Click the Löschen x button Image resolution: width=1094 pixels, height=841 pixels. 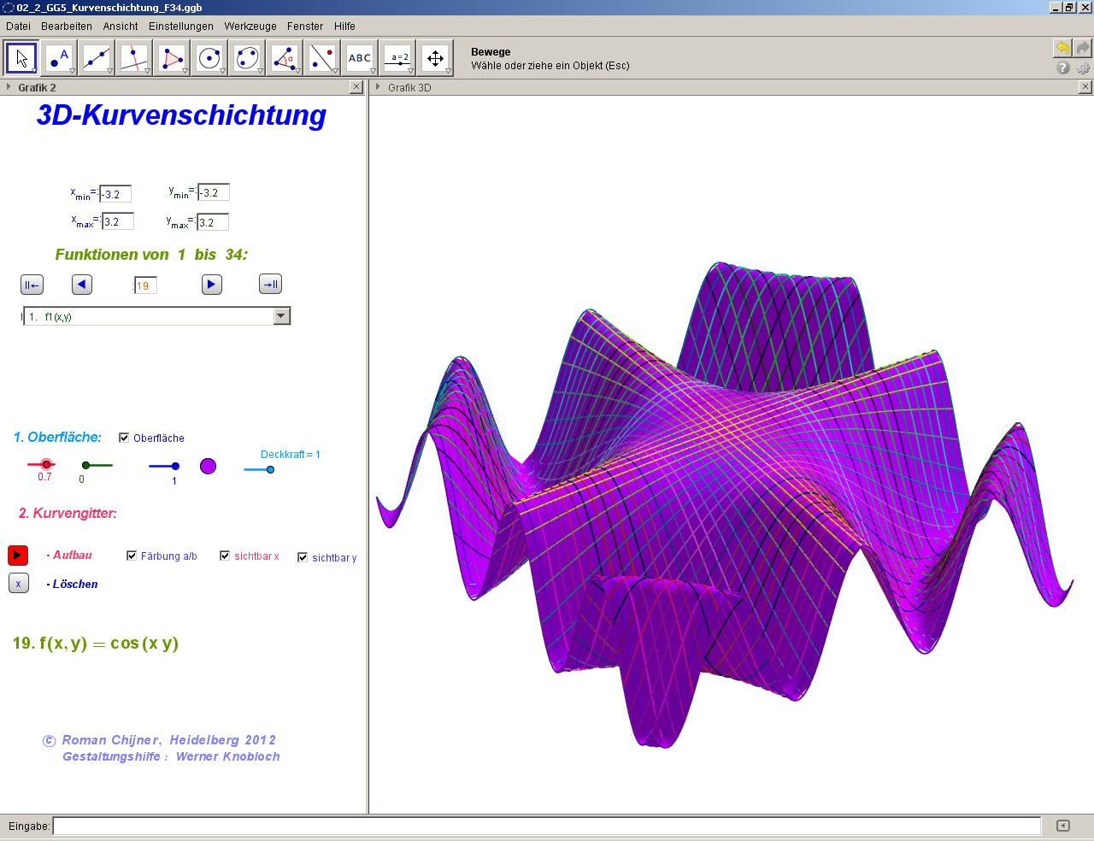18,584
